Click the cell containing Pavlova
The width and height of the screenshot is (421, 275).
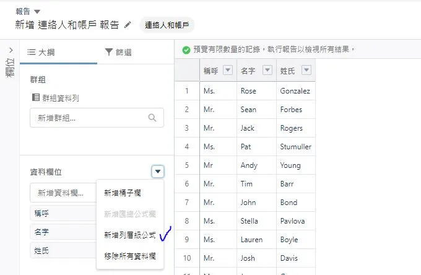[295, 220]
